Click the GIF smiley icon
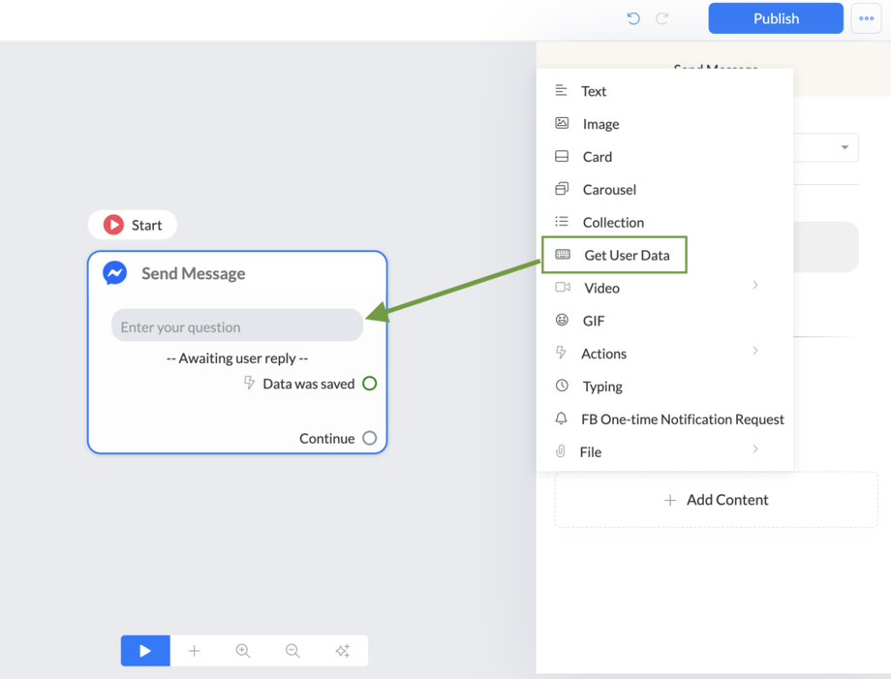Viewport: 891px width, 679px height. (562, 320)
